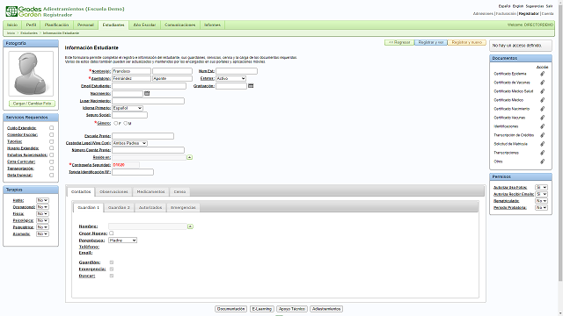Click the green Reside en lookup icon
The height and width of the screenshot is (316, 563).
point(190,157)
